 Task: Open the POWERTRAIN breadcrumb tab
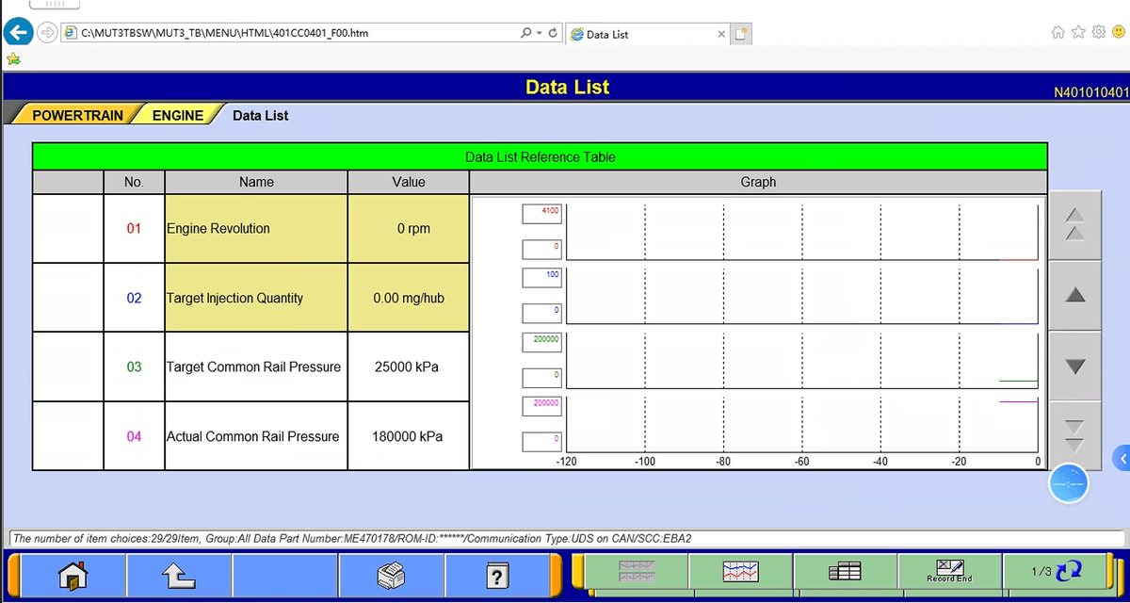[x=77, y=115]
